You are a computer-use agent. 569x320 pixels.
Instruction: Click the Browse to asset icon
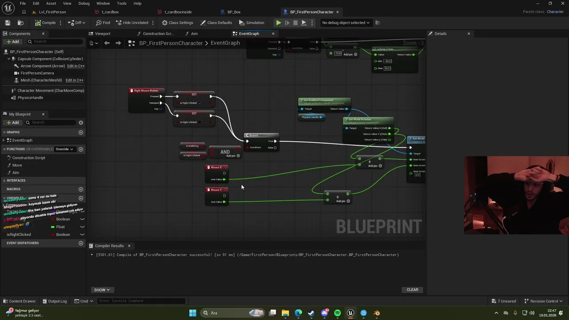coord(20,23)
